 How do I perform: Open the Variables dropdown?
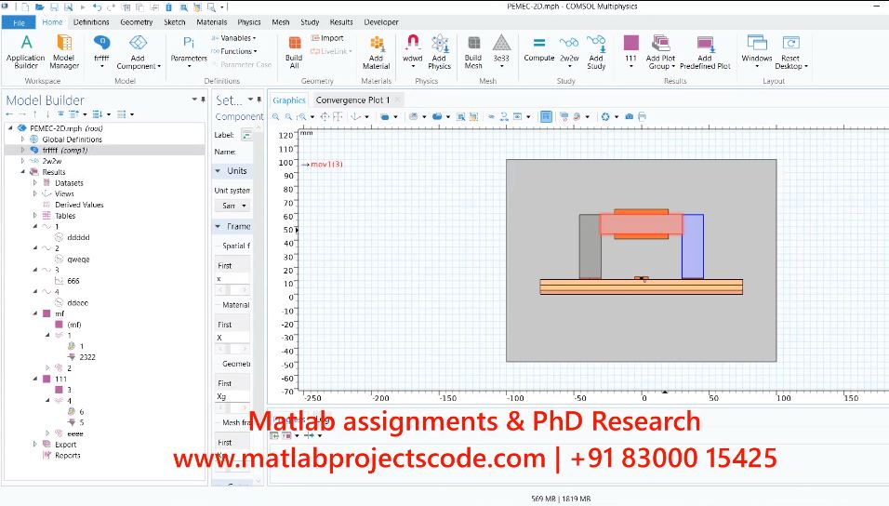click(233, 38)
